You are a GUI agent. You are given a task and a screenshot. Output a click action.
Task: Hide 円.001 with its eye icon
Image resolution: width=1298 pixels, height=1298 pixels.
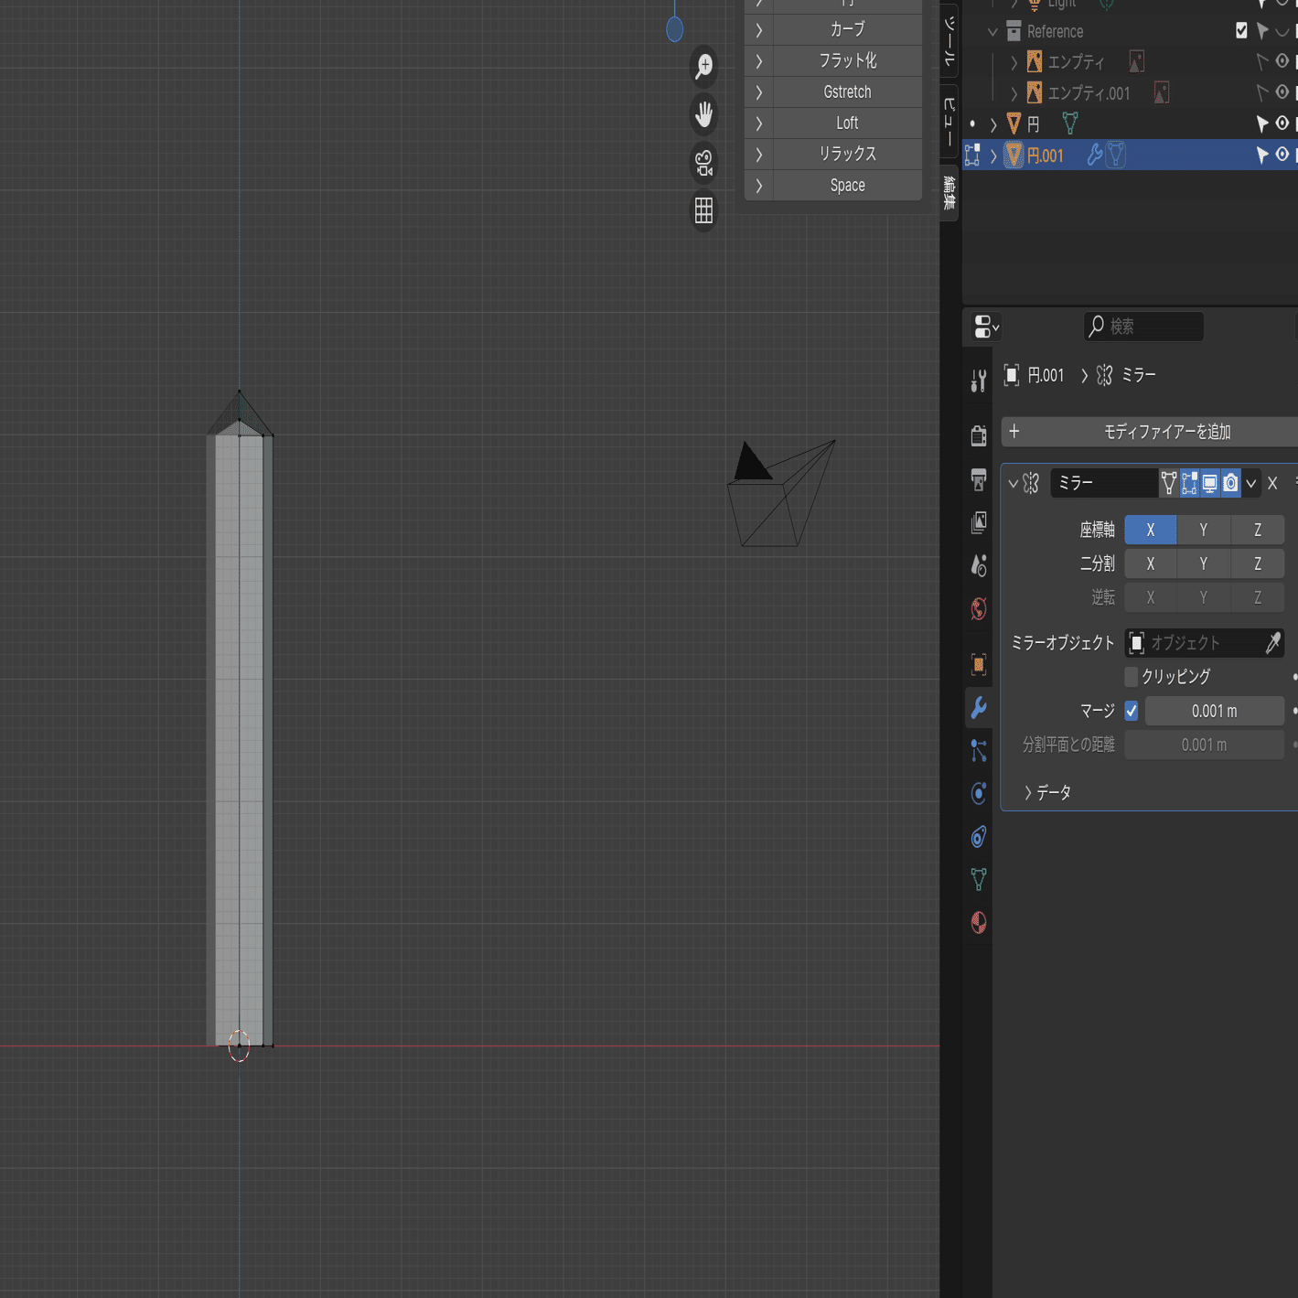click(x=1282, y=155)
